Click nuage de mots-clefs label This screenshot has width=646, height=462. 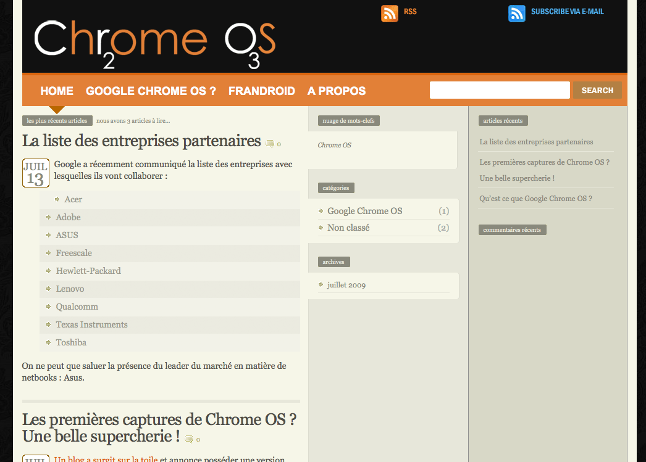348,120
